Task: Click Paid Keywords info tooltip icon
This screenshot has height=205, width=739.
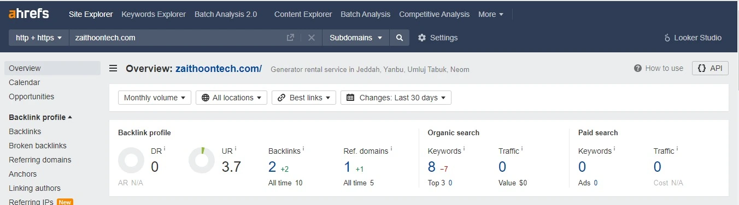Action: pyautogui.click(x=615, y=148)
